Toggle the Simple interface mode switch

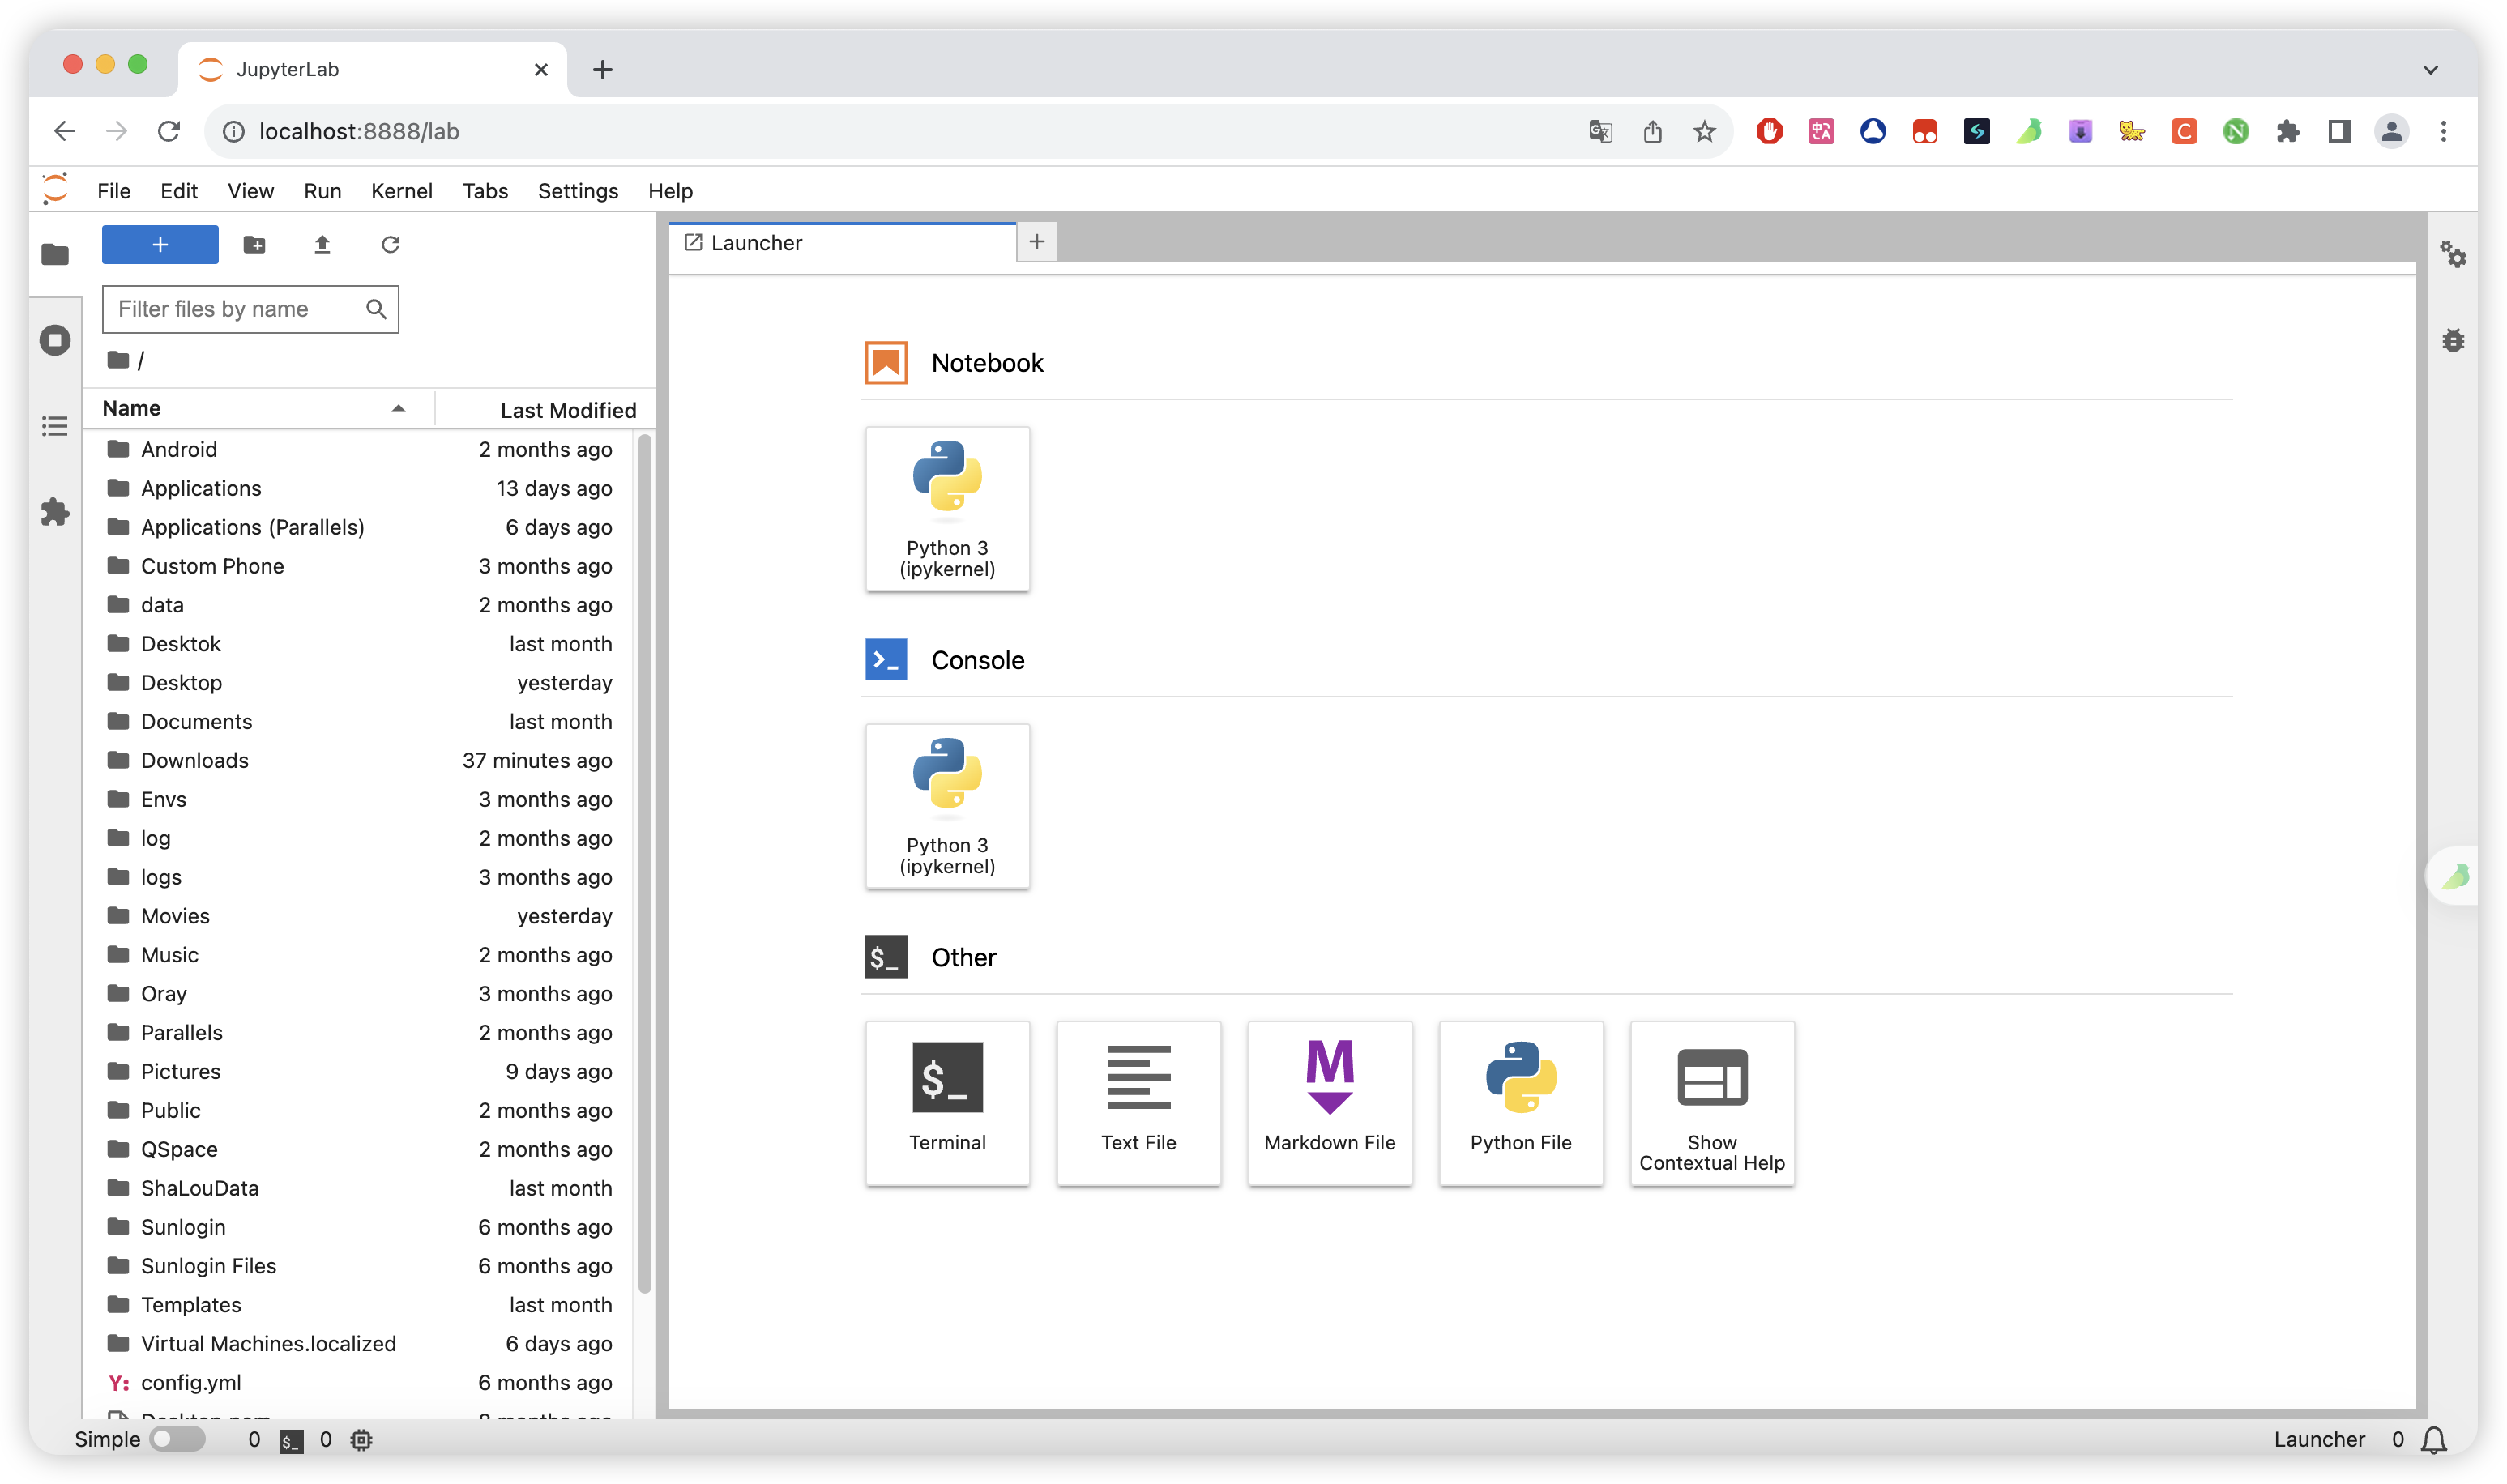(177, 1440)
